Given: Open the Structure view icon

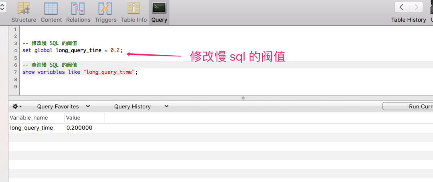Looking at the screenshot, I should [x=24, y=8].
